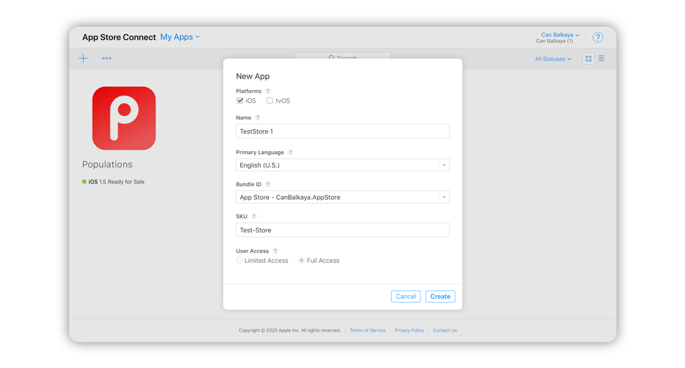Click the Bundle ID help icon
685x368 pixels.
click(268, 185)
